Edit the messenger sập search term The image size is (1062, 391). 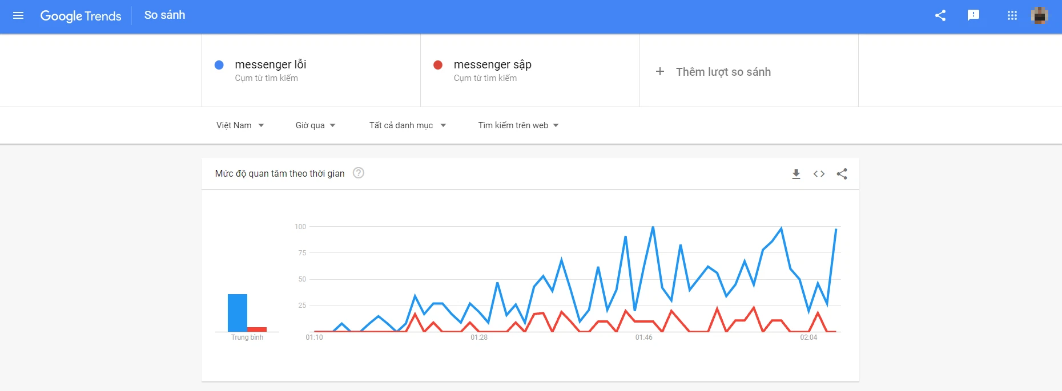click(492, 64)
